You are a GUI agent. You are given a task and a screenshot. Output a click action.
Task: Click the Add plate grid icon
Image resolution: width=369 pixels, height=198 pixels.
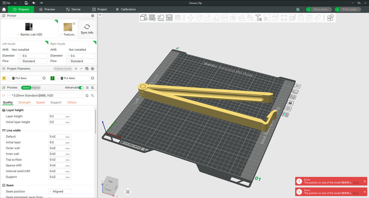[x=152, y=18]
